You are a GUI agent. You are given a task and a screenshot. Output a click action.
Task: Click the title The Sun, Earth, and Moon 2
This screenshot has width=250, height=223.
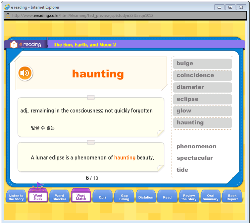pos(85,45)
